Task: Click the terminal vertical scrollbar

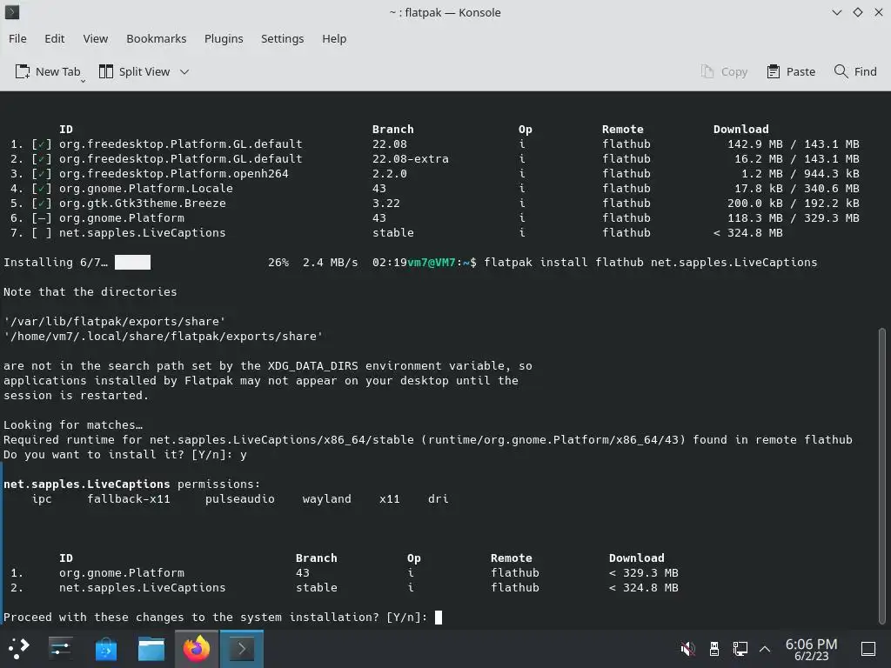Action: click(882, 475)
